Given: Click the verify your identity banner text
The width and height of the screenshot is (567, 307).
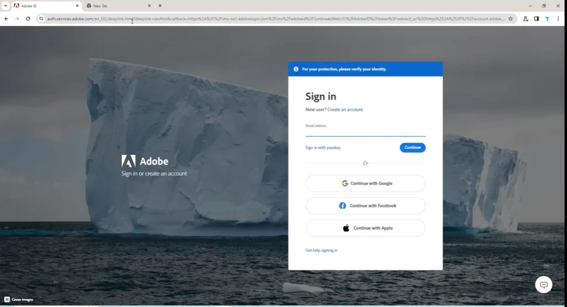Looking at the screenshot, I should 344,69.
